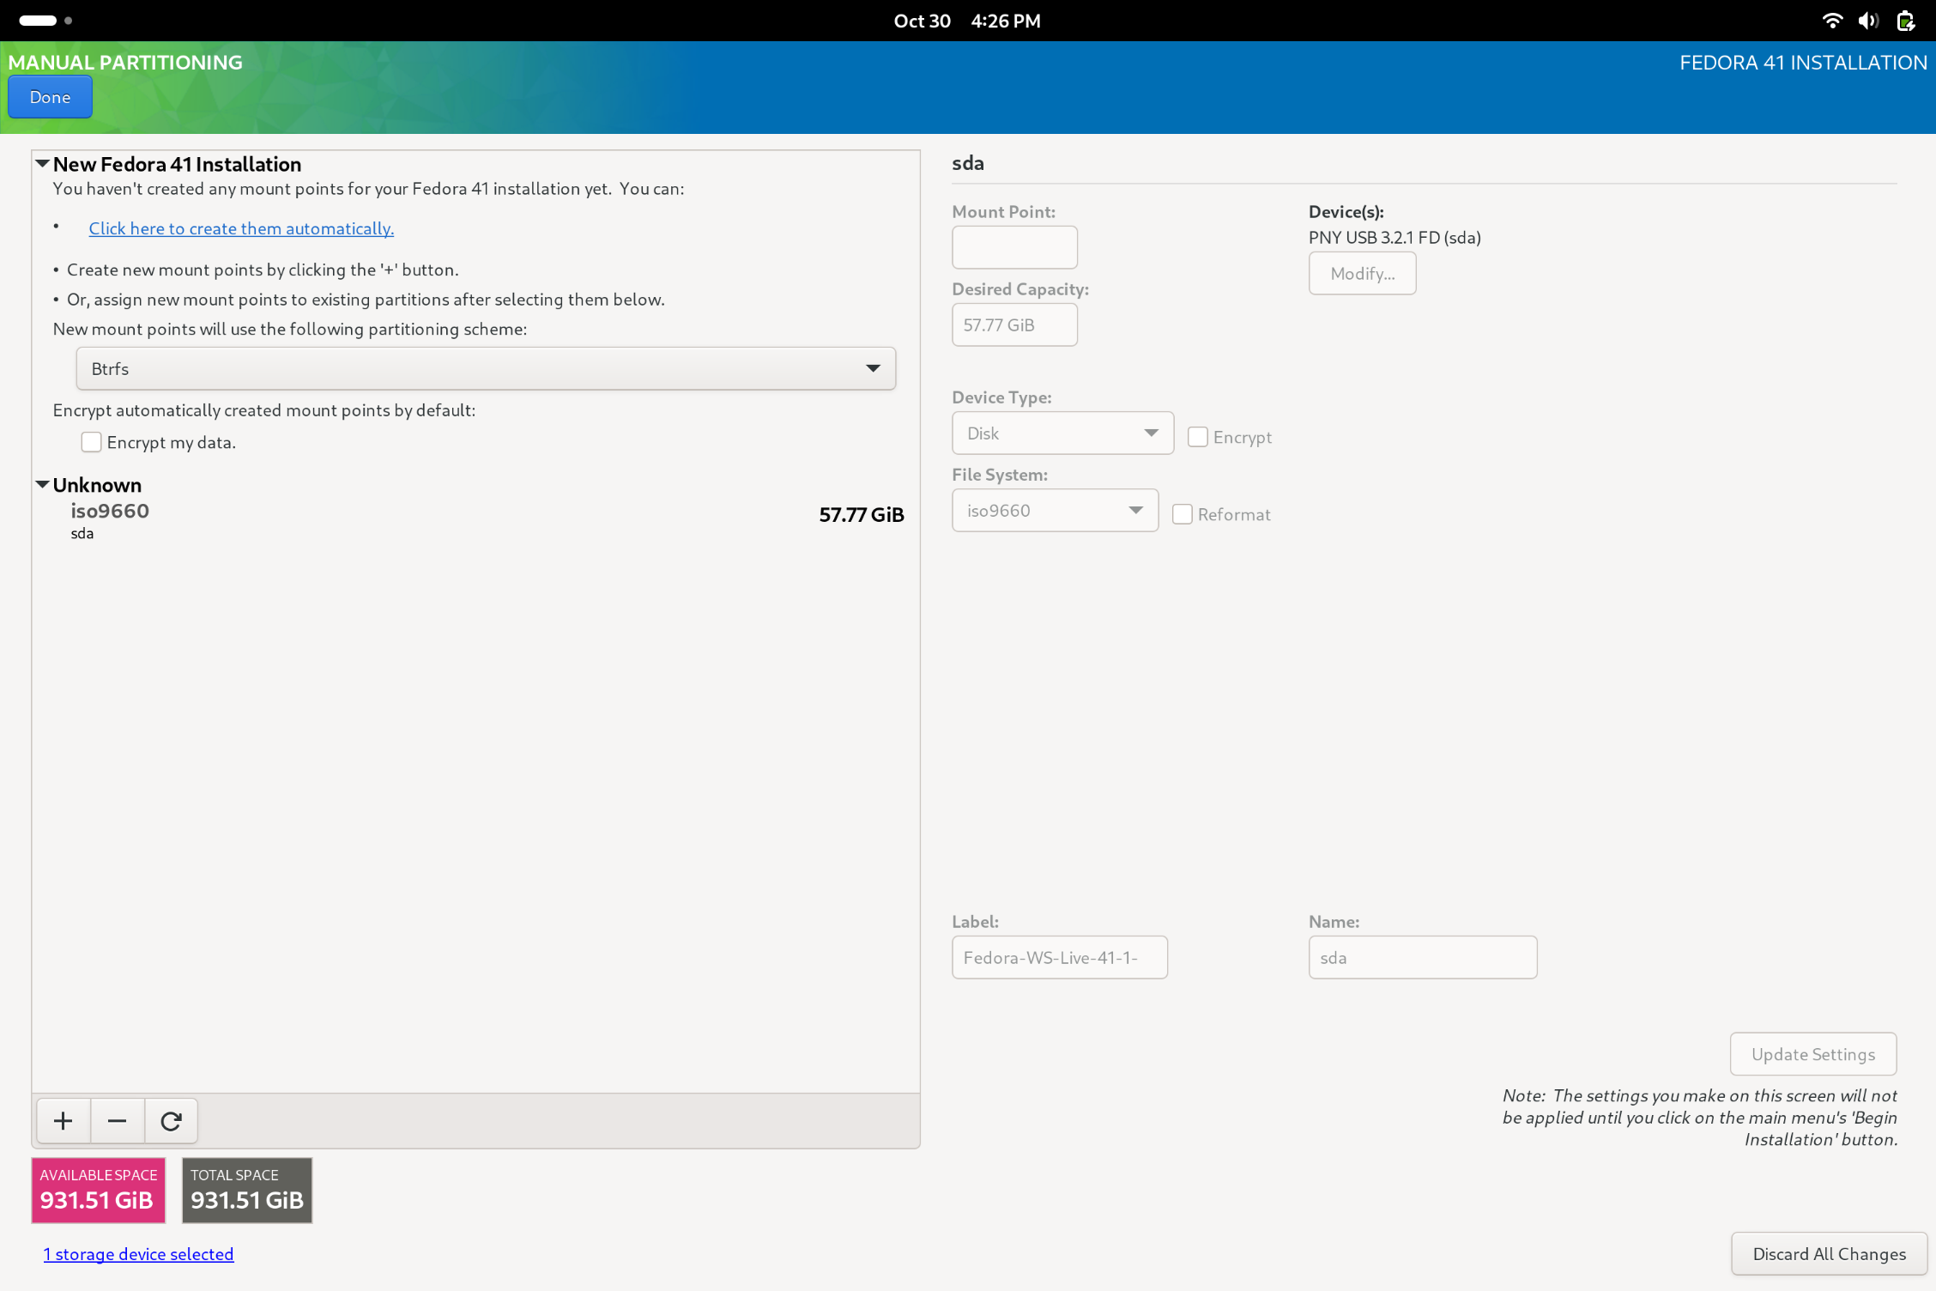Click the Total Space 931.51 GiB indicator
This screenshot has height=1291, width=1936.
point(247,1191)
